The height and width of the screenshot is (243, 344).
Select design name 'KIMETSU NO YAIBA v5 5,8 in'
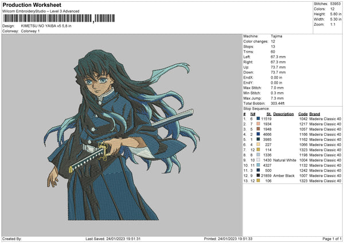pyautogui.click(x=46, y=26)
